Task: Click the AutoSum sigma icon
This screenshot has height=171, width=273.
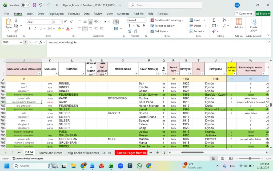Action: click(x=214, y=20)
